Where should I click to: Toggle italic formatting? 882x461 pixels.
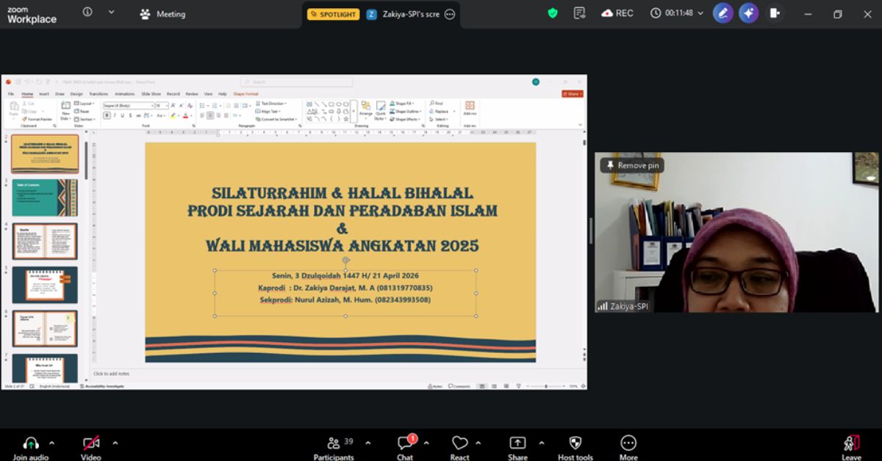114,115
